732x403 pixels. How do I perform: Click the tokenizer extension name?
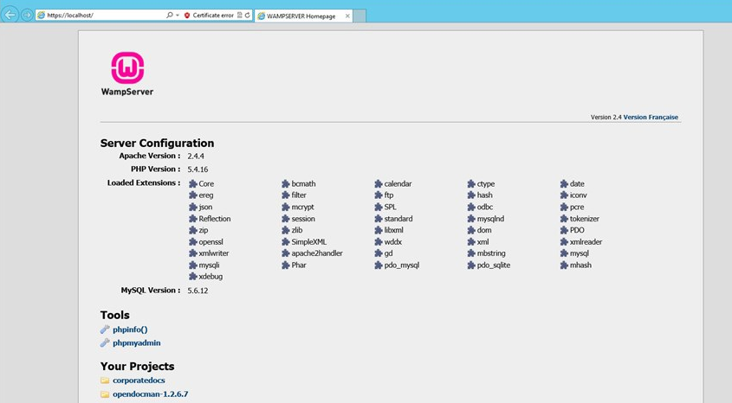click(584, 219)
